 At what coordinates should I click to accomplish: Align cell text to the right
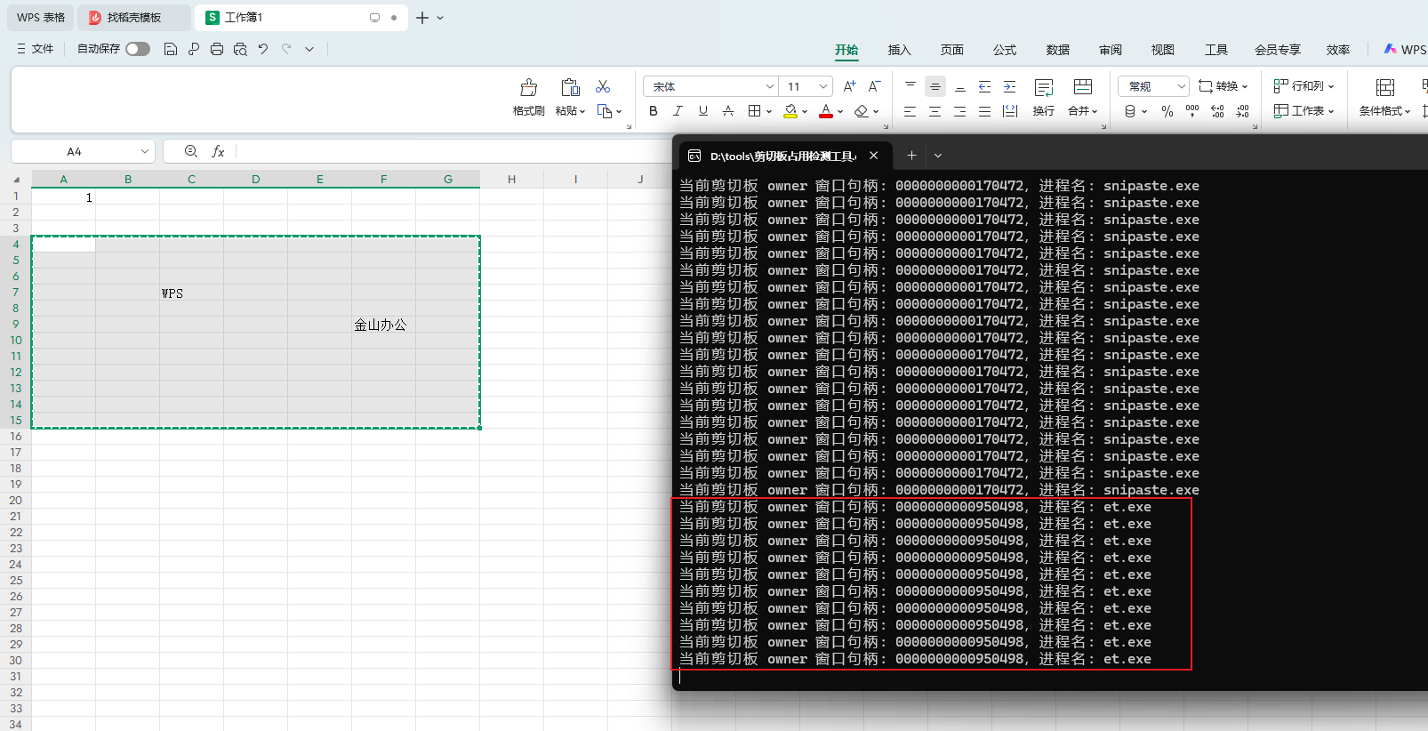point(959,111)
